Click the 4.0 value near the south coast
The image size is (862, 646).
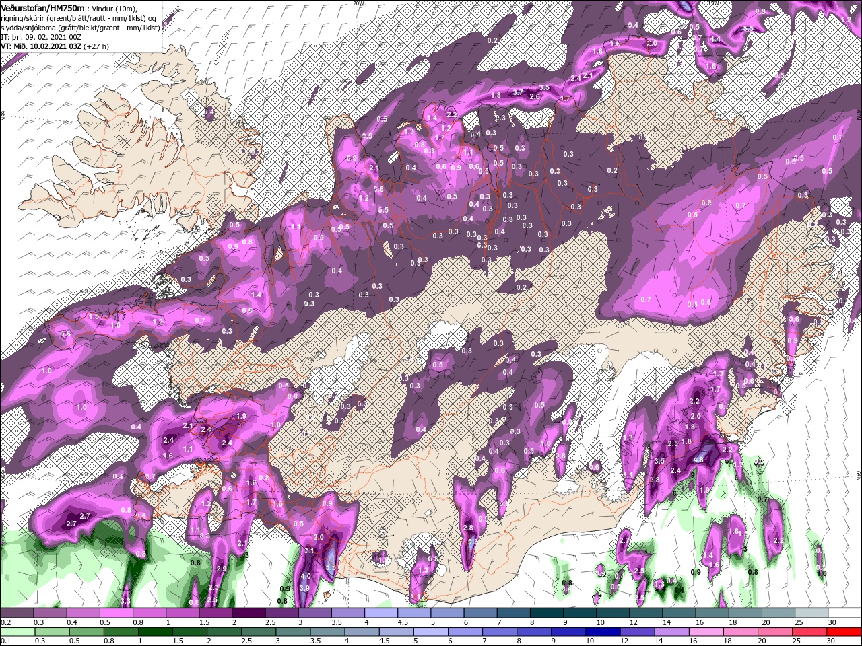(306, 577)
